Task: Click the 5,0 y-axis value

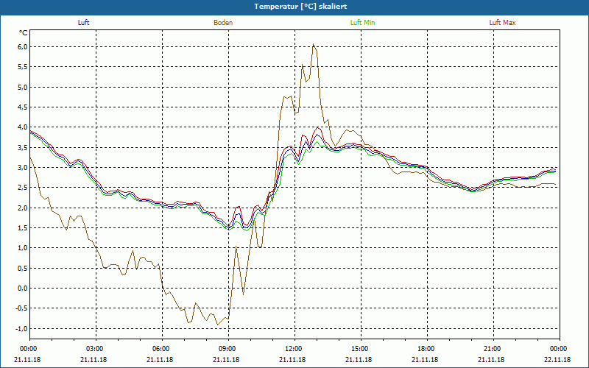Action: tap(23, 87)
